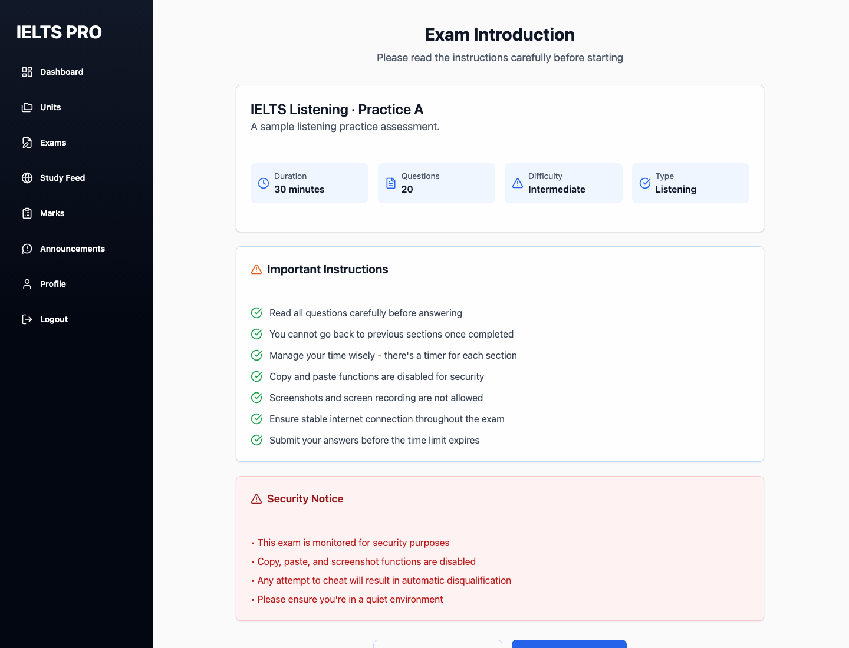Click the 'Important Instructions' heading
Screen dimensions: 849x648
327,269
